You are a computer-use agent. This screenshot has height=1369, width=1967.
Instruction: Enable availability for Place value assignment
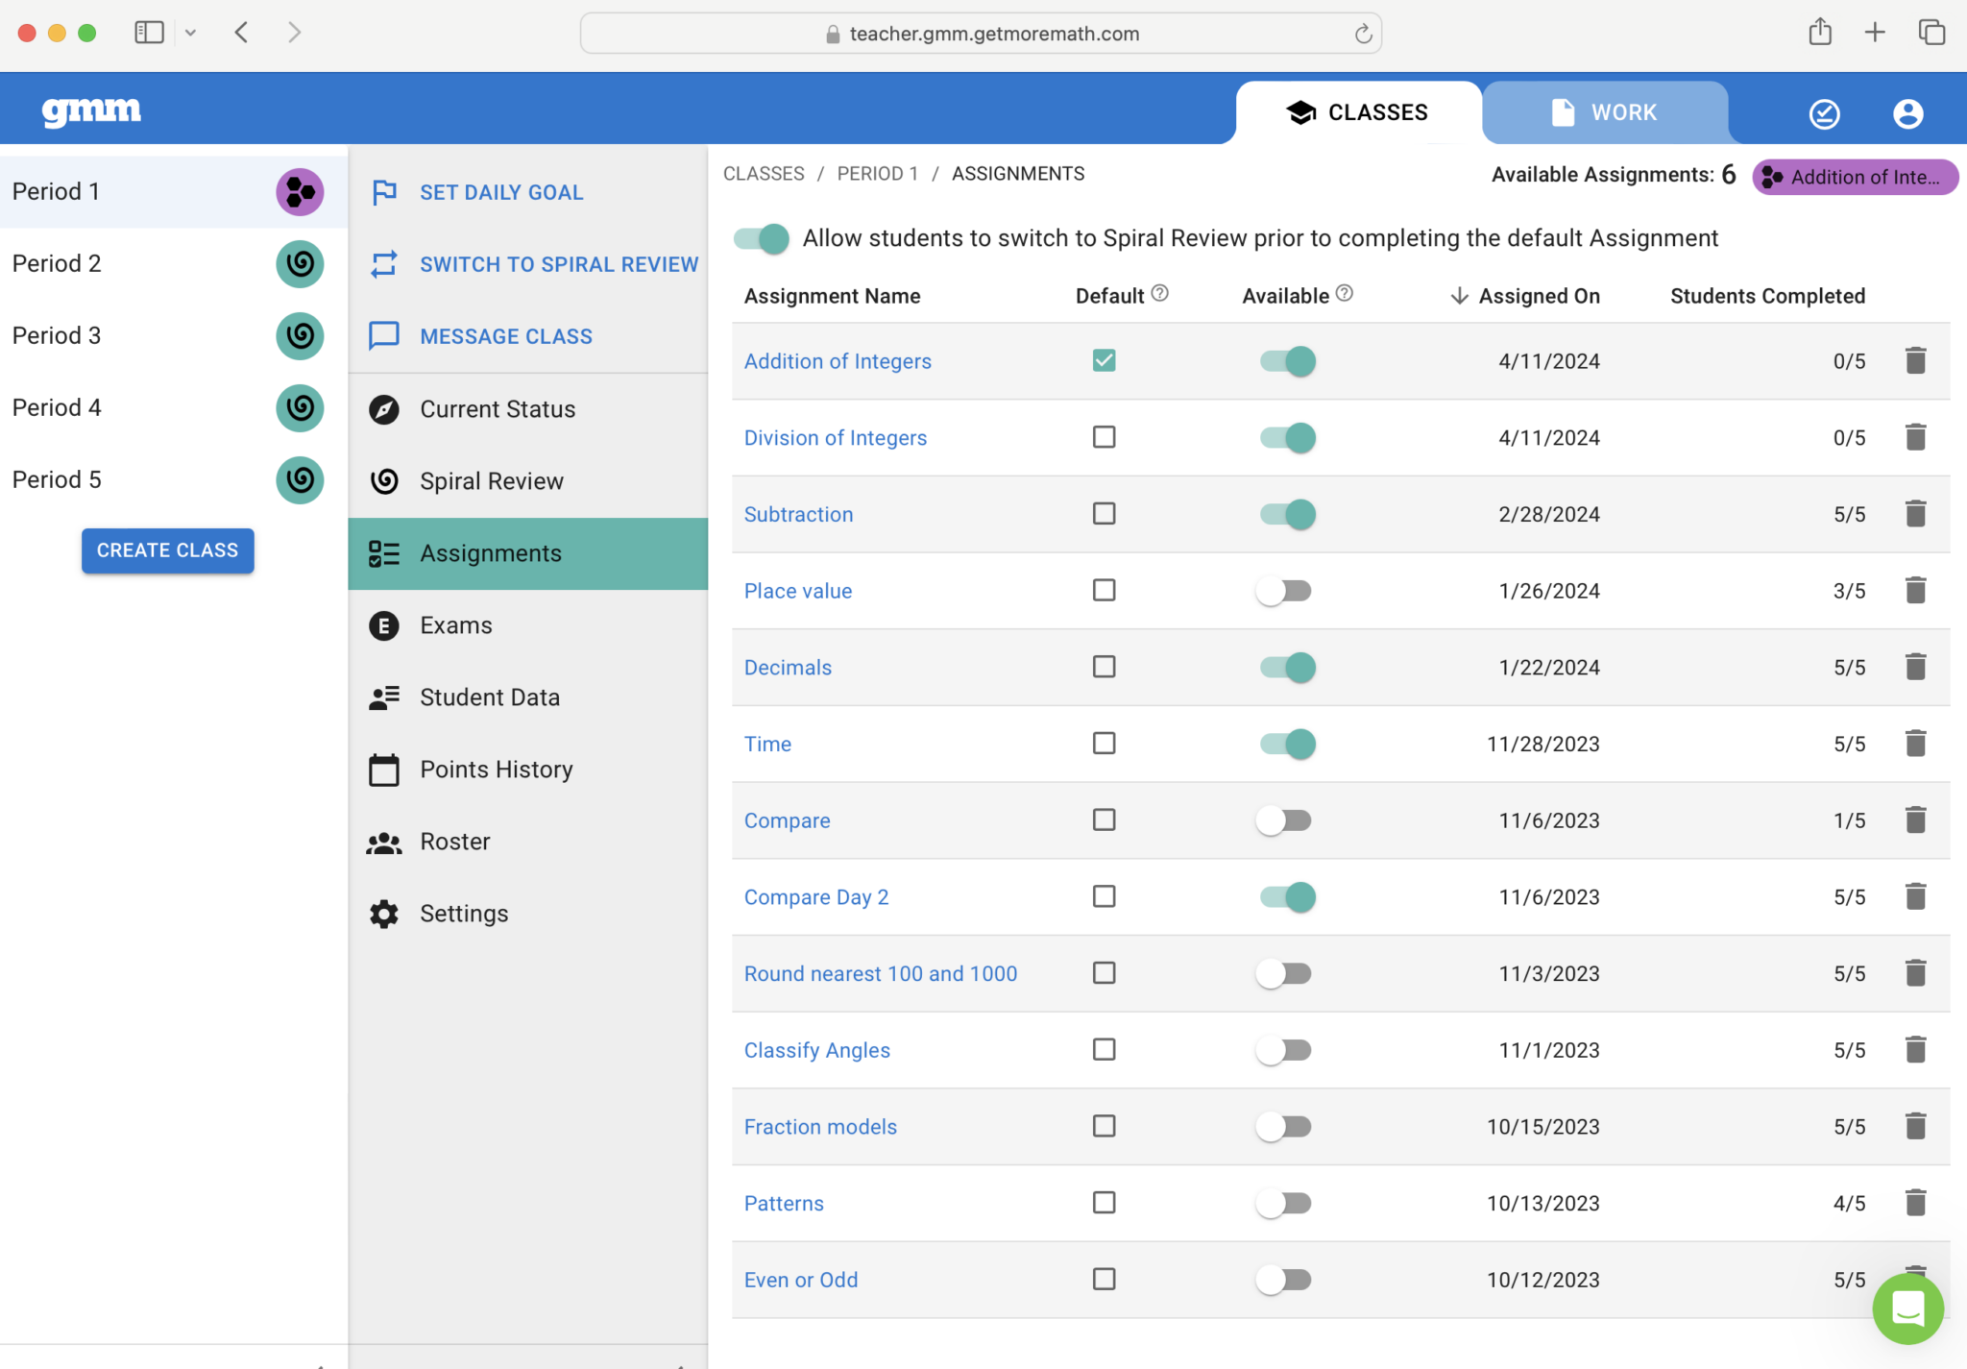tap(1285, 591)
